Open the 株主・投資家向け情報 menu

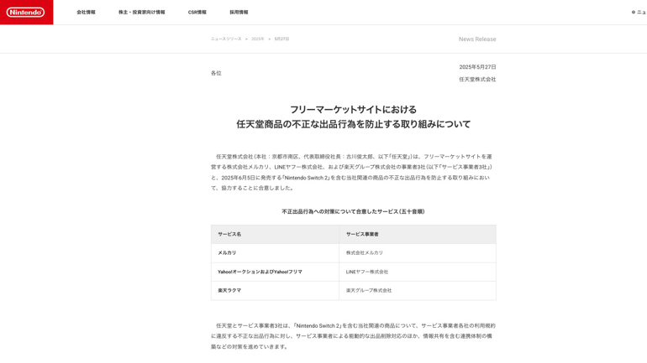click(141, 13)
